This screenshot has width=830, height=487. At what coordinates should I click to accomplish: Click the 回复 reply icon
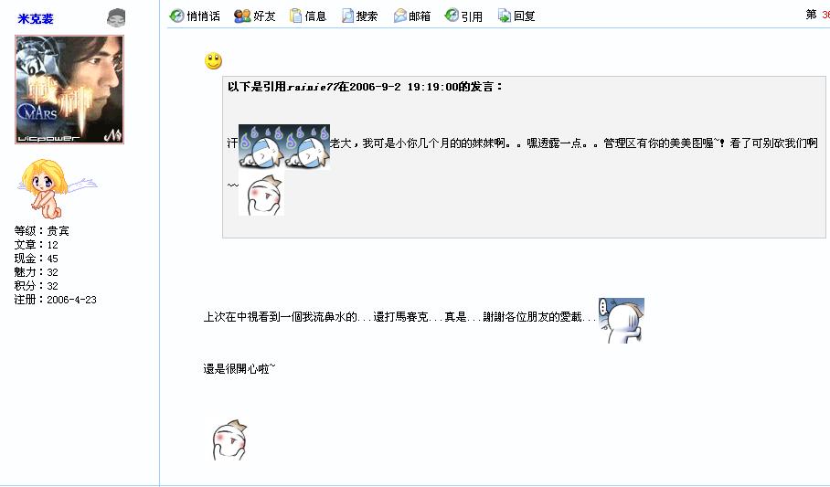(x=504, y=16)
